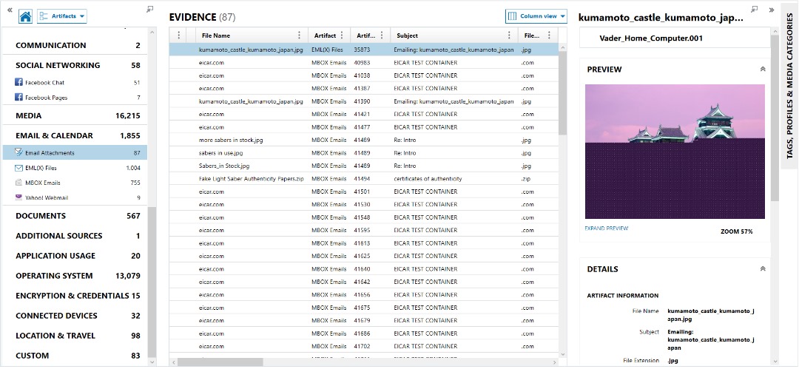Open the File Extension column options menu
Viewport: 799px width, 369px height.
(549, 35)
